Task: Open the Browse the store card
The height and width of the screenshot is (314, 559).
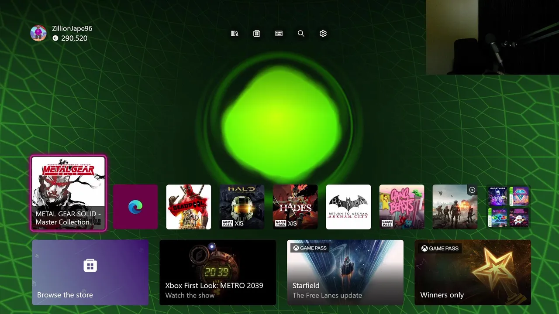Action: tap(90, 273)
